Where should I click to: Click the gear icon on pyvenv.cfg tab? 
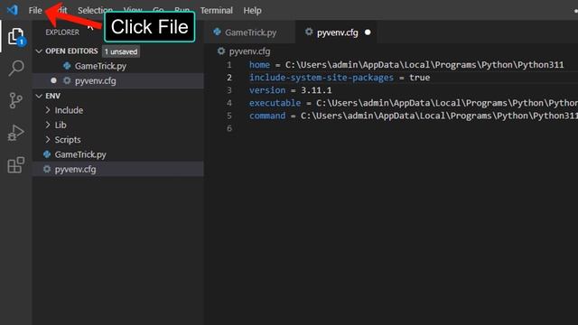(309, 32)
